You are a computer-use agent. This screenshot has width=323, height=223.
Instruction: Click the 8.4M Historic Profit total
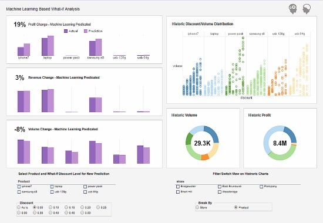[x=280, y=143]
